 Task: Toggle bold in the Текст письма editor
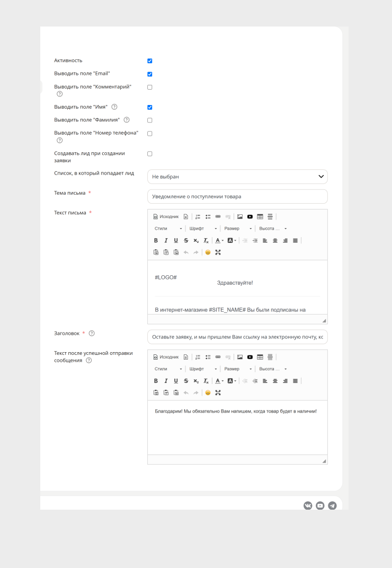[156, 241]
